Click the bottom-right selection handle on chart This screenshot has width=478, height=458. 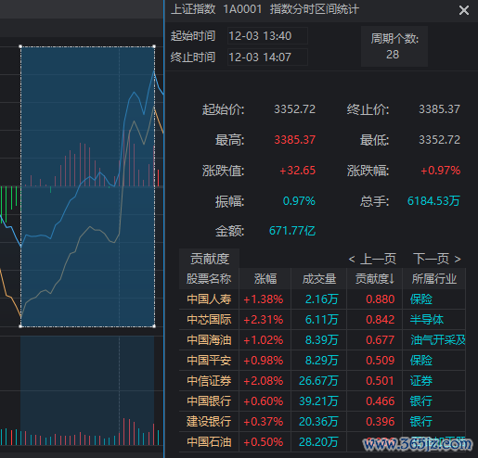point(154,326)
